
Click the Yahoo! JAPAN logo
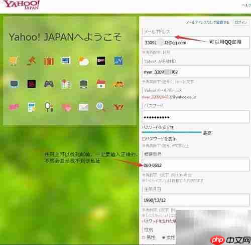[x=22, y=5]
